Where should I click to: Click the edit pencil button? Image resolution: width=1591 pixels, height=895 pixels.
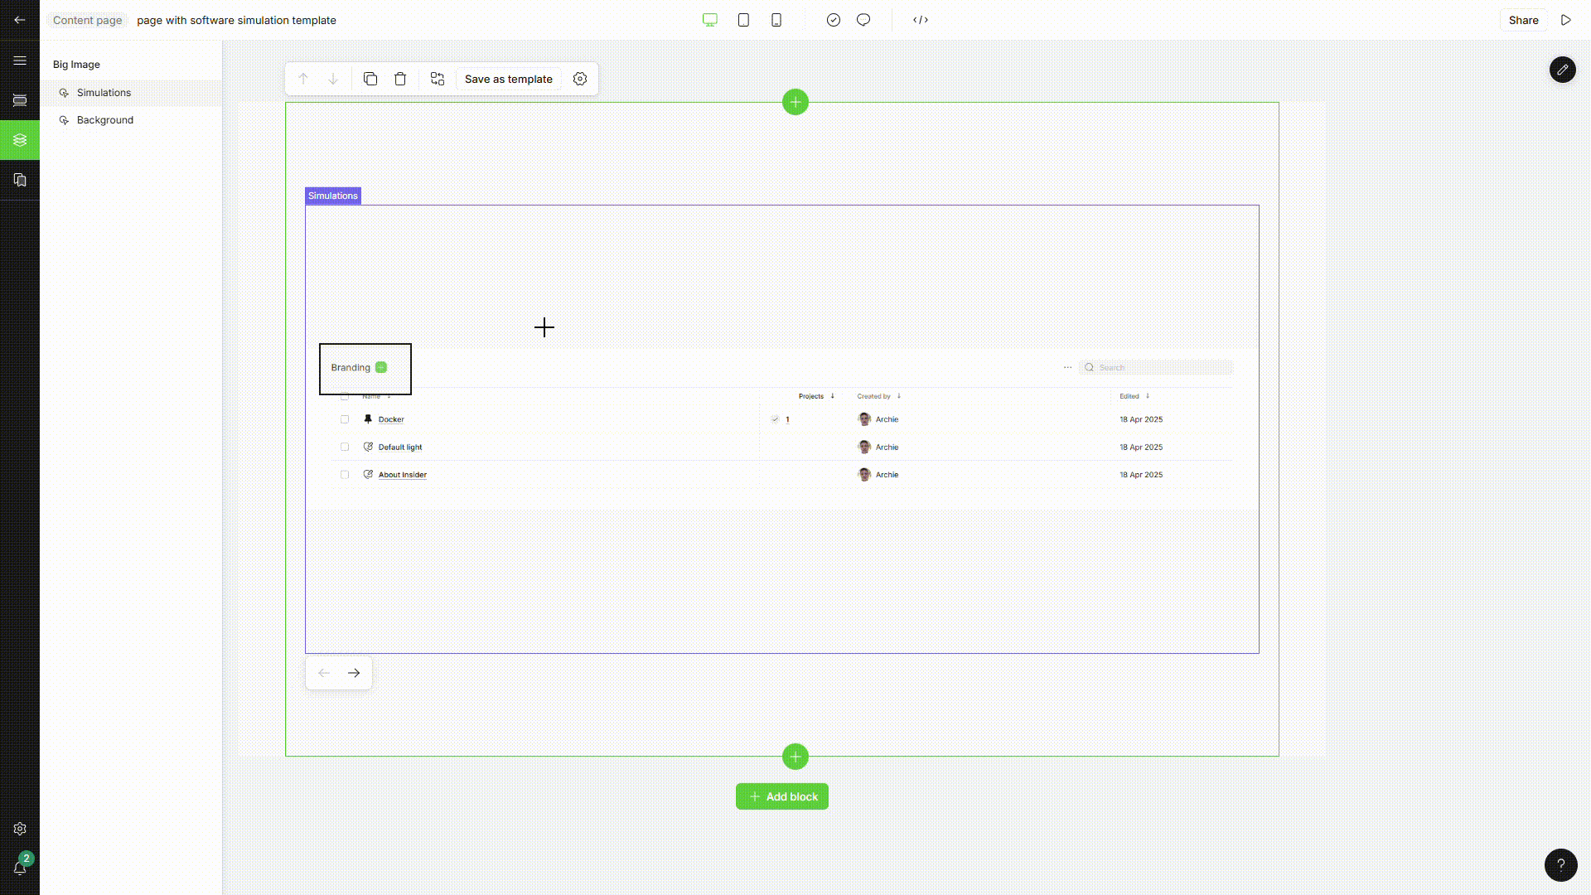coord(1562,70)
